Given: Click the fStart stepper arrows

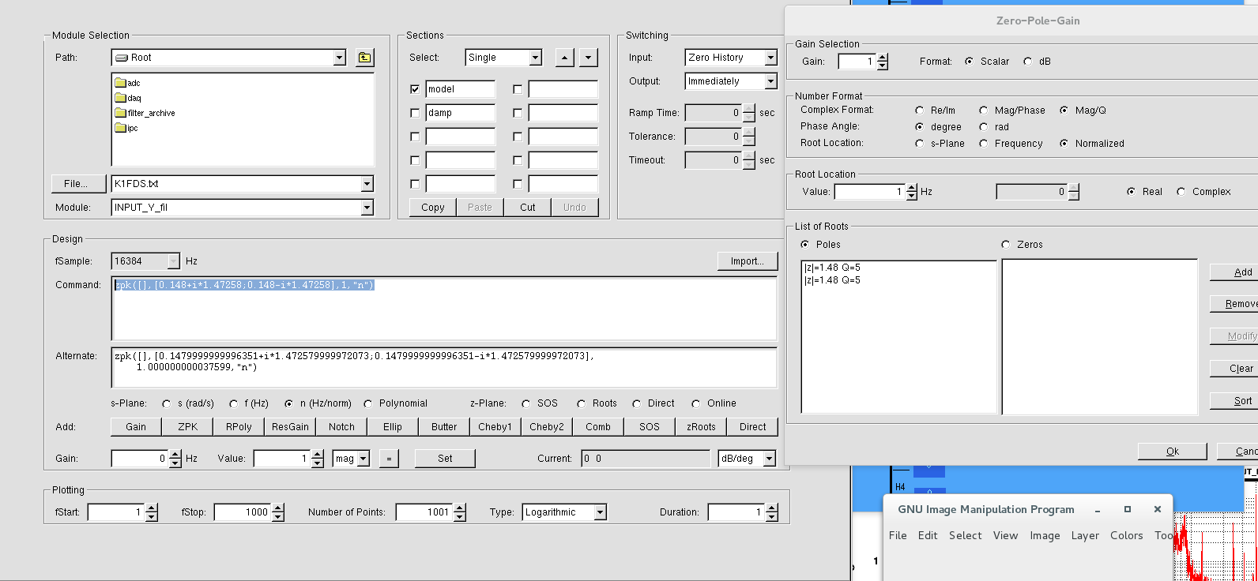Looking at the screenshot, I should coord(152,512).
